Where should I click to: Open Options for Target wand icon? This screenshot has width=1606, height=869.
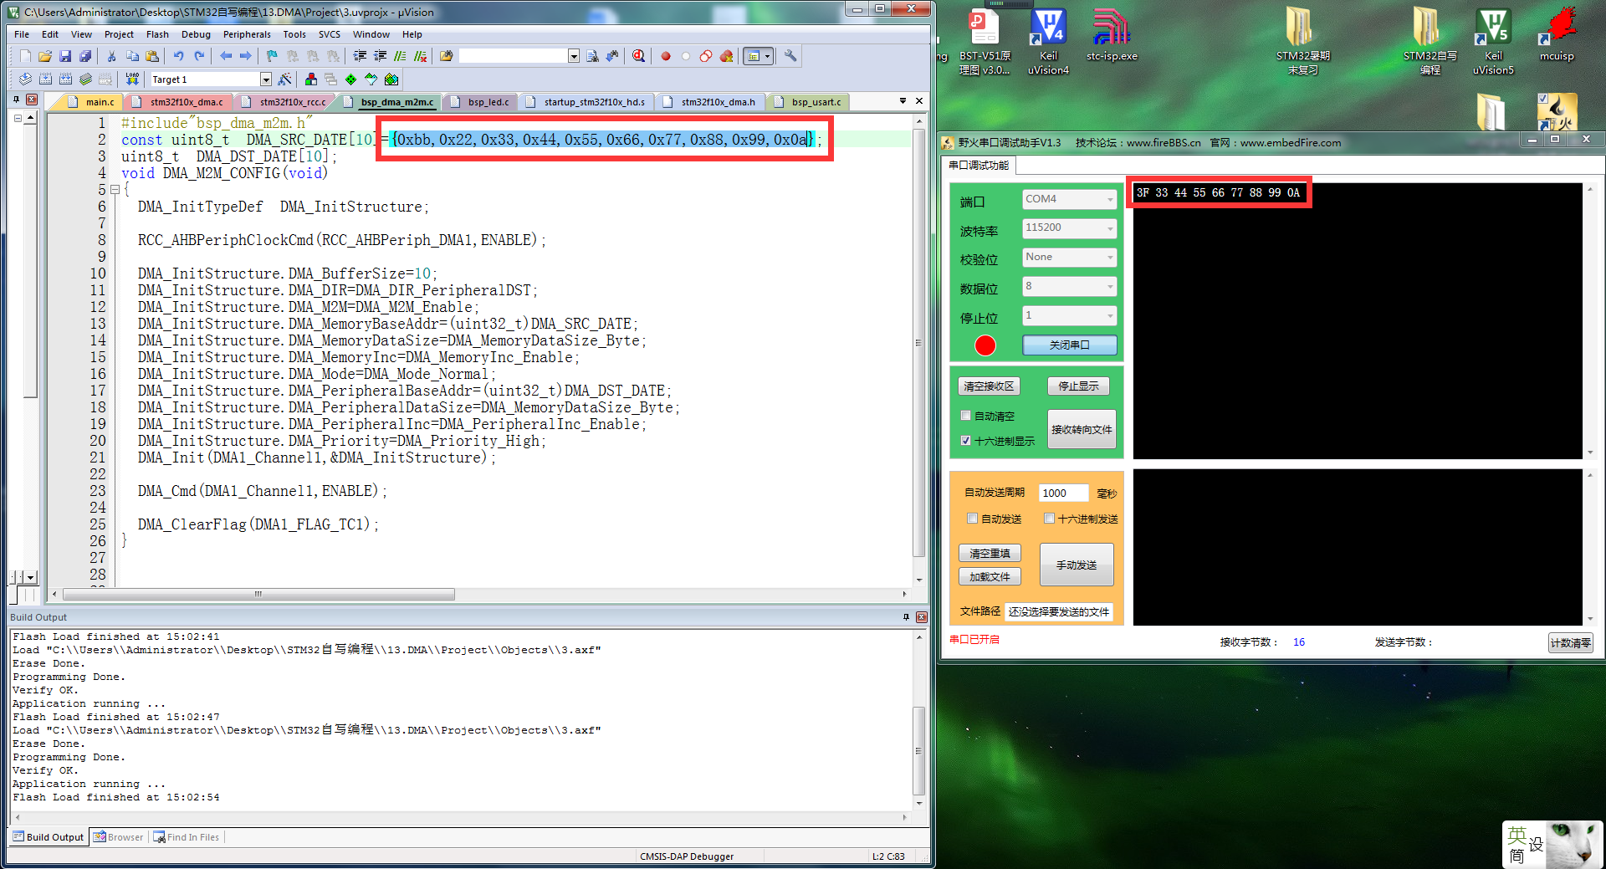coord(285,79)
